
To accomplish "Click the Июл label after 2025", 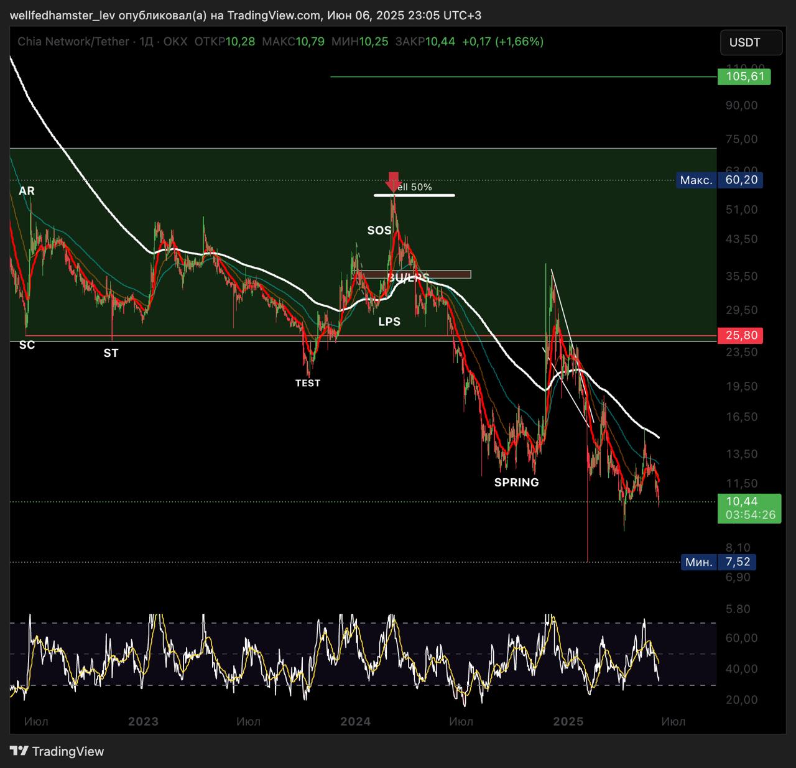I will [673, 721].
